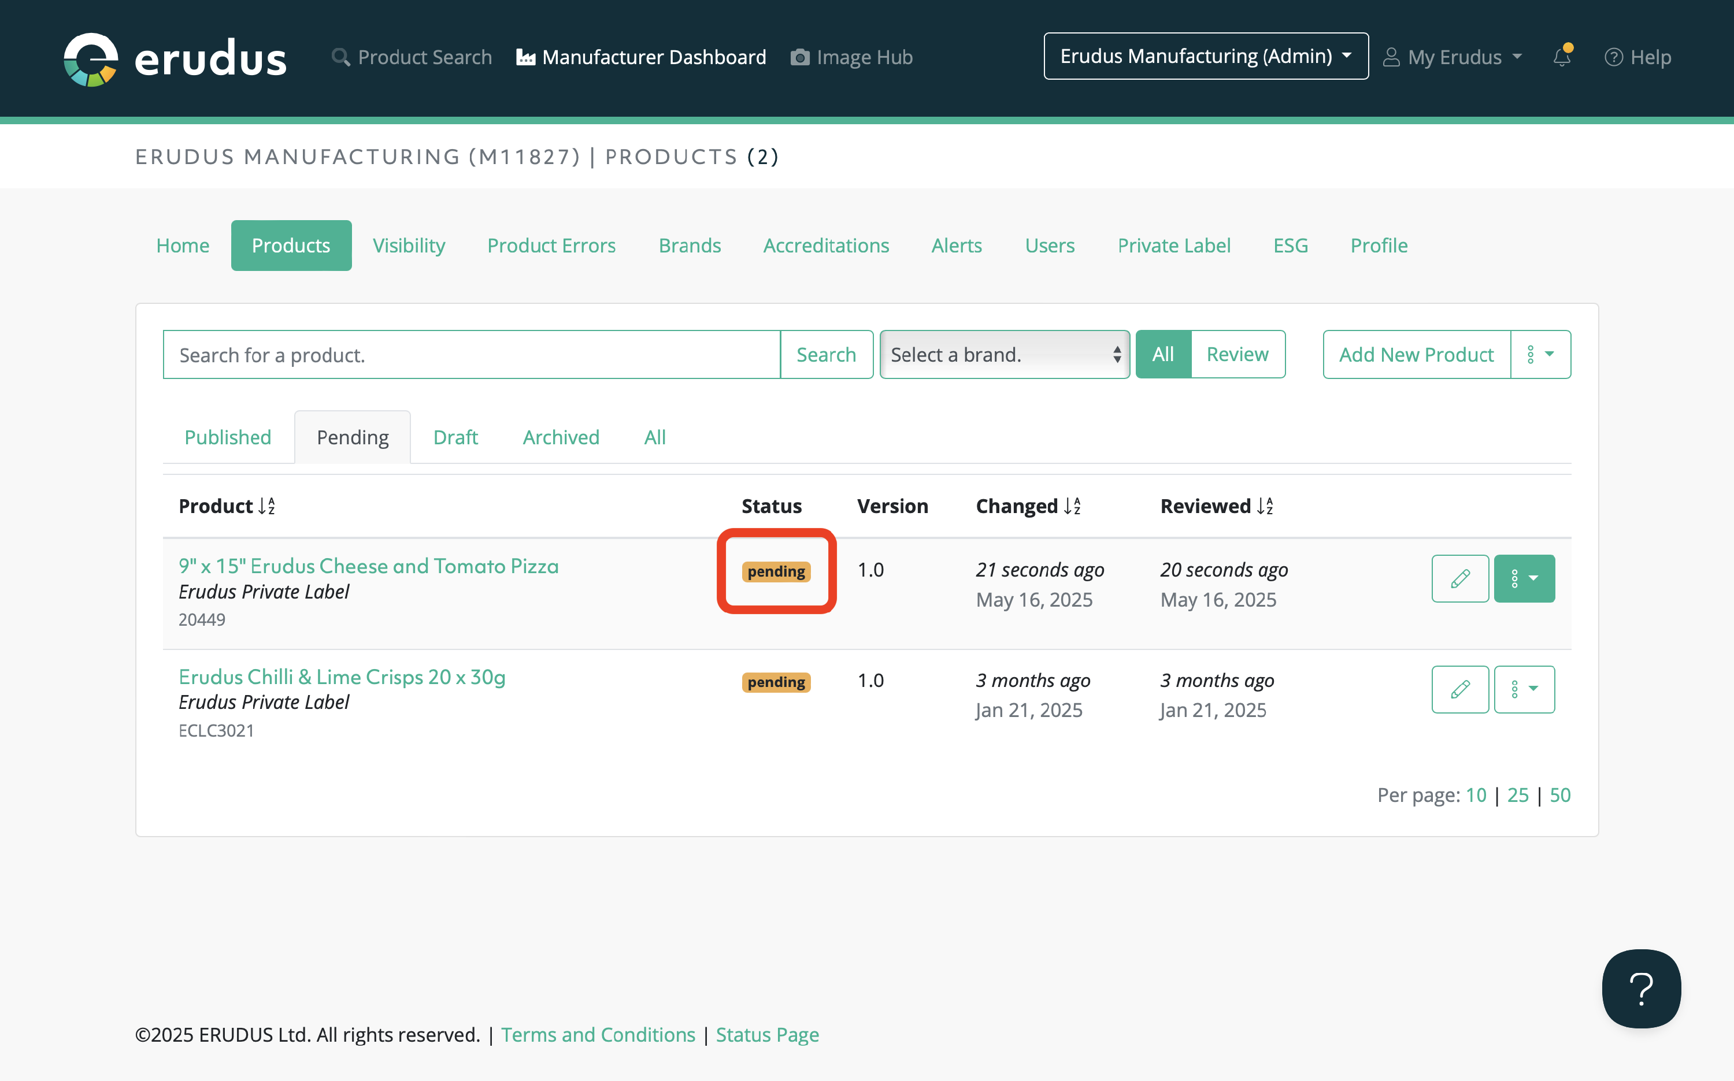This screenshot has width=1734, height=1081.
Task: Open the floating help chat bubble
Action: point(1640,988)
